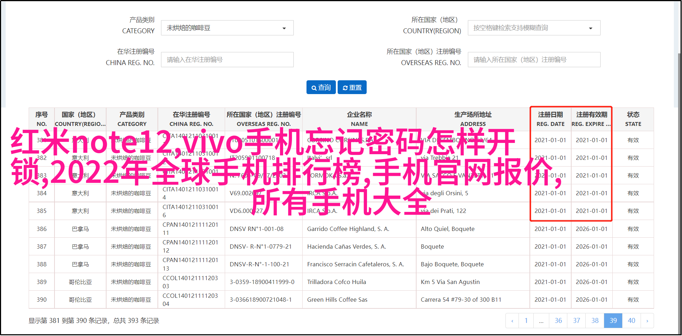Click the 注册日期 REG. DATE column header
Screen dimensions: 682x336
pos(550,119)
